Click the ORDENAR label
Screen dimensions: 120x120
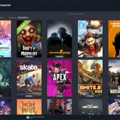(x=12, y=18)
